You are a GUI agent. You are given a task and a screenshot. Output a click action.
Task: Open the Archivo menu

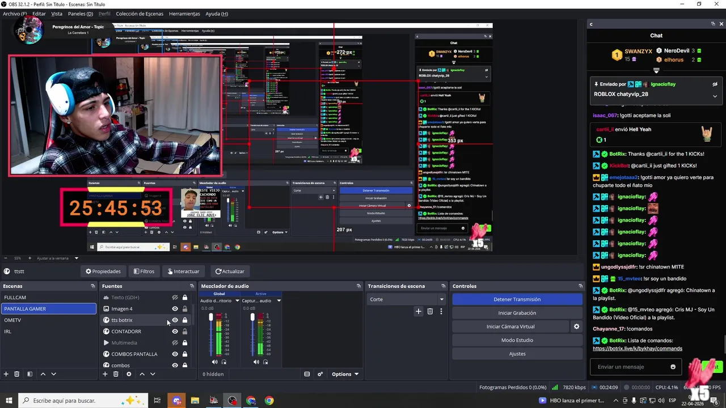(x=15, y=14)
